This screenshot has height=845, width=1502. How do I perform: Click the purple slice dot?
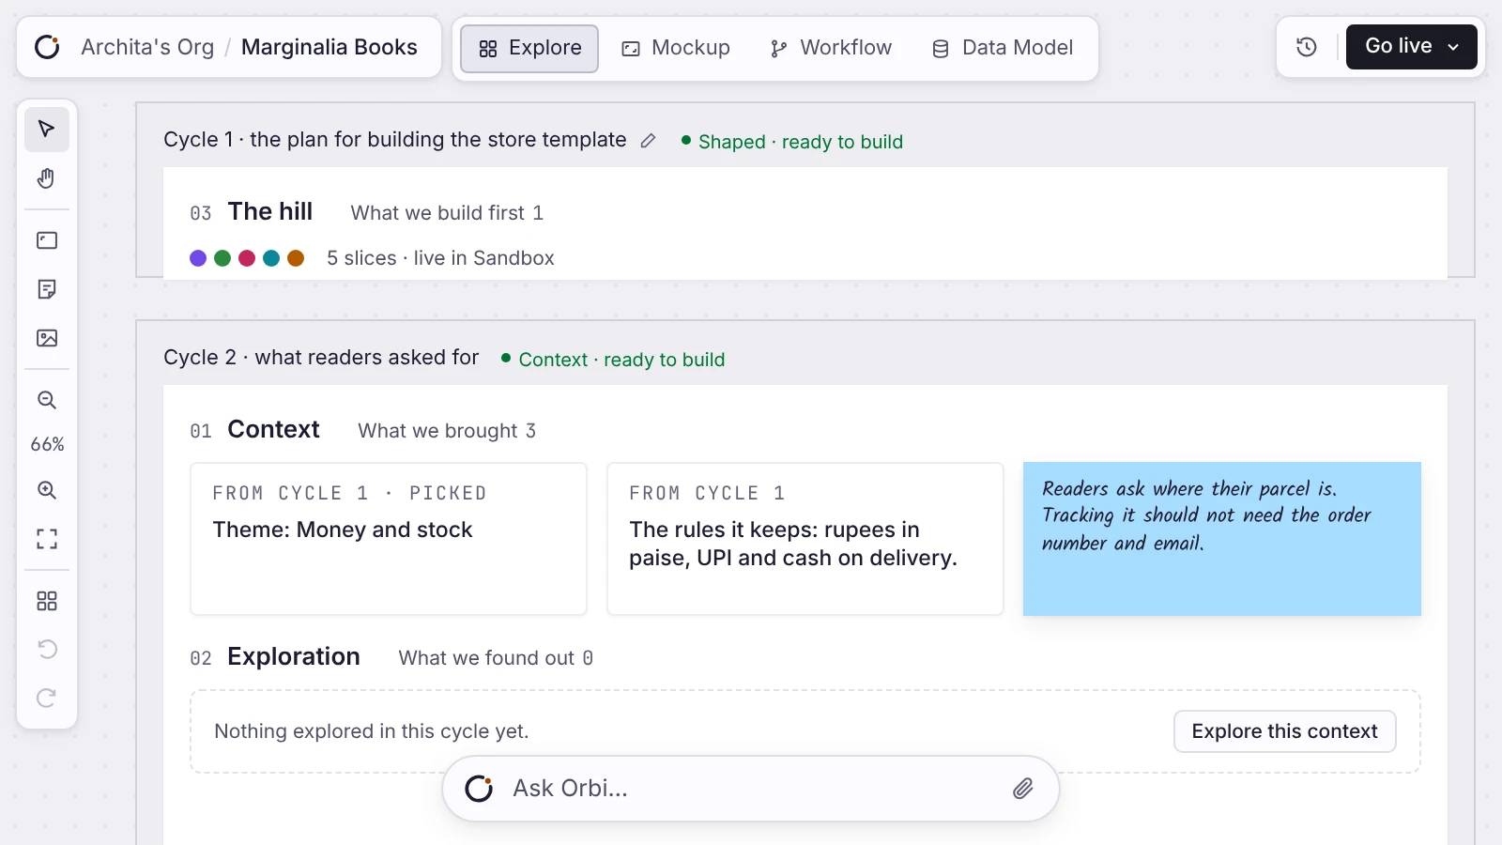[x=198, y=258]
